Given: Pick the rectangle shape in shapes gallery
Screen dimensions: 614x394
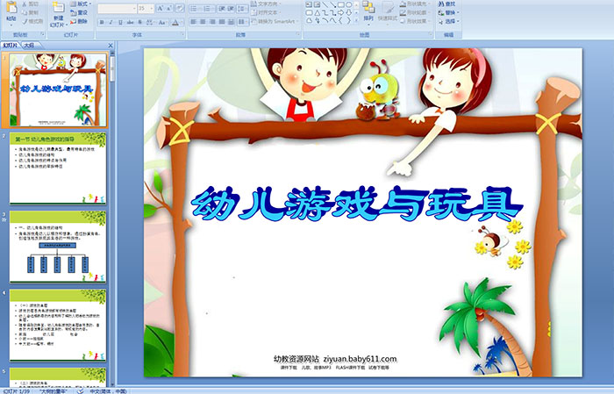Looking at the screenshot, I should (341, 4).
